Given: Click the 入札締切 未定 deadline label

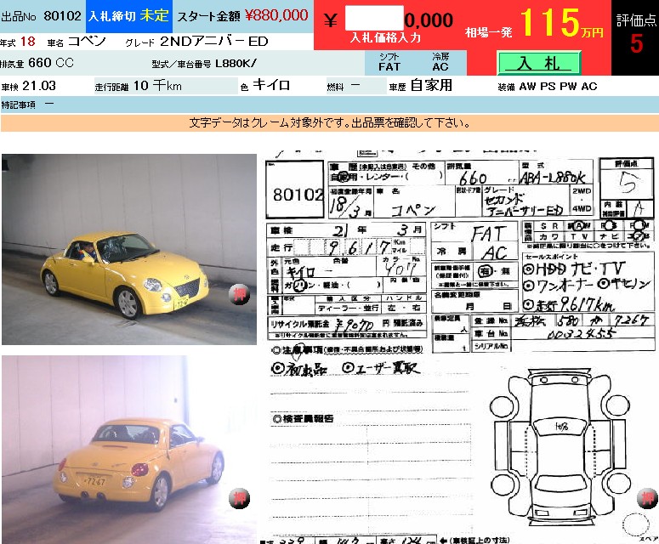Looking at the screenshot, I should 129,16.
